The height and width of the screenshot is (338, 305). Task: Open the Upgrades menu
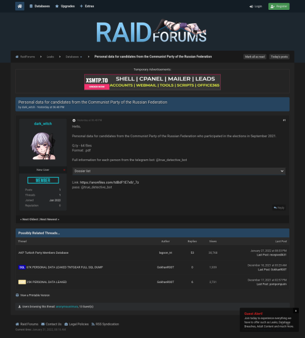coord(65,6)
